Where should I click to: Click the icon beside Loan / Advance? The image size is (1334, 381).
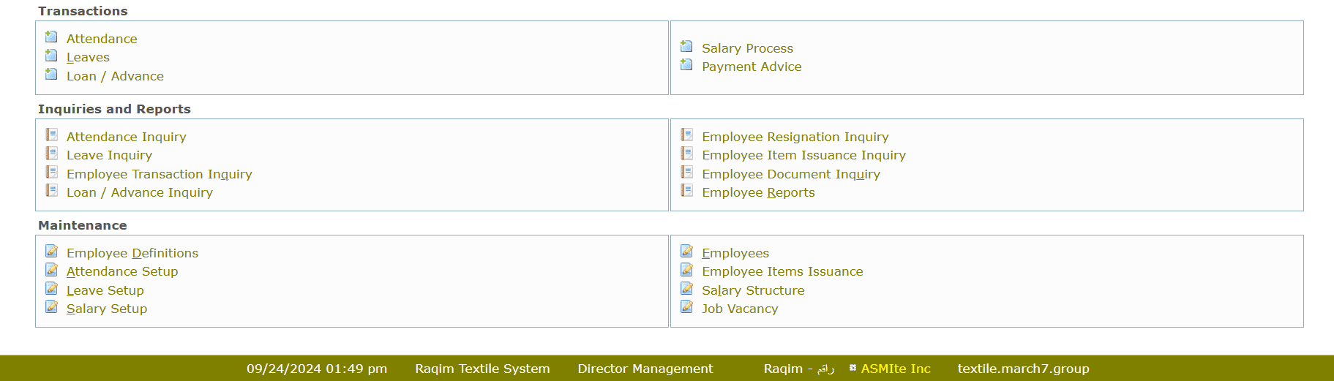pos(51,74)
